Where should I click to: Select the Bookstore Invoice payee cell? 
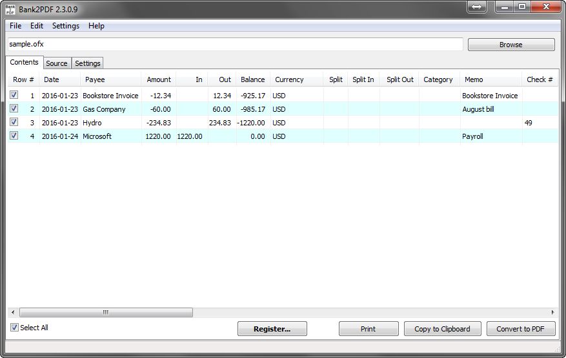click(110, 96)
